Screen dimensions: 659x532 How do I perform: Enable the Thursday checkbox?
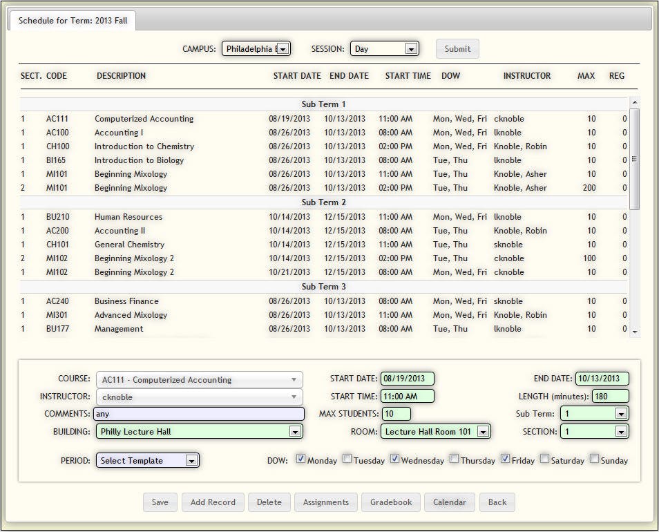click(454, 459)
